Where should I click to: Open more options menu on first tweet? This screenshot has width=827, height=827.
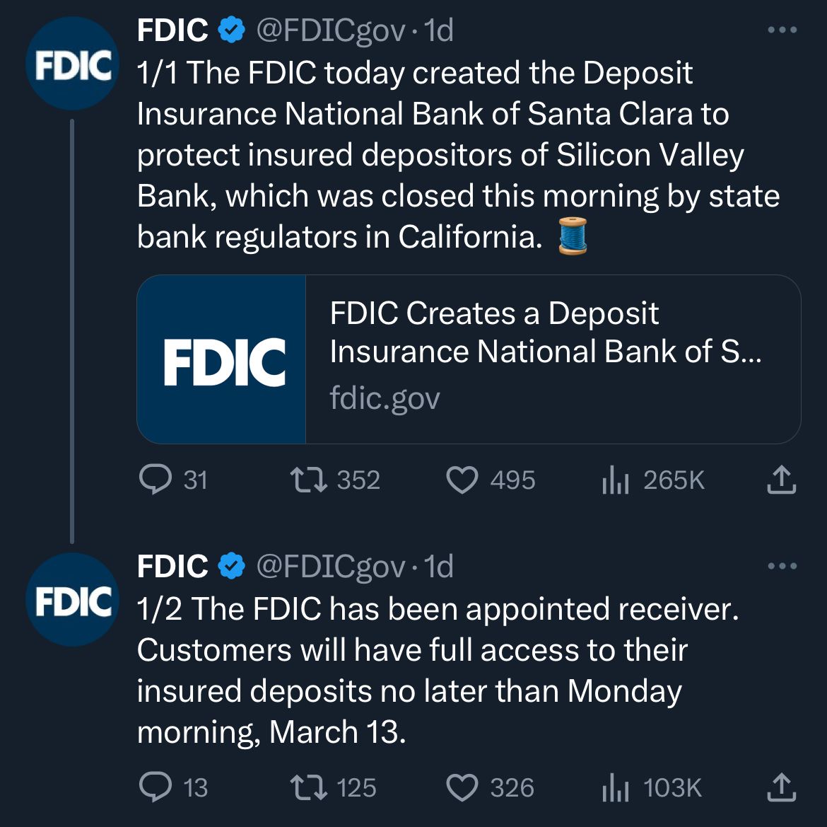(782, 30)
